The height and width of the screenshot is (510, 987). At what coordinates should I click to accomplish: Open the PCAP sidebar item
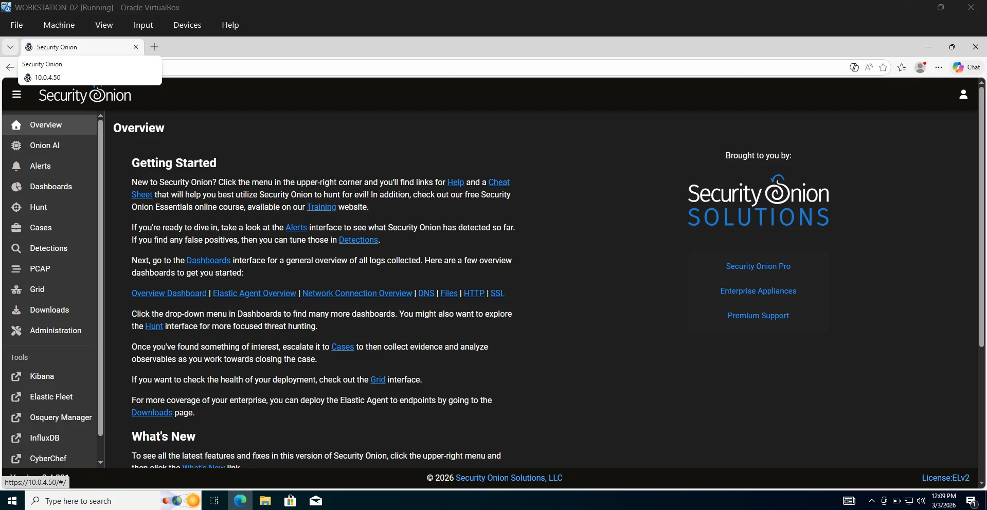point(40,269)
